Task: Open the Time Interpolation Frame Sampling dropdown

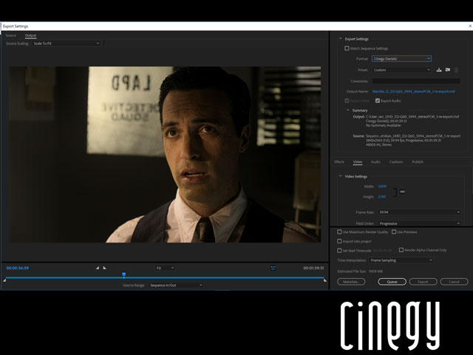Action: pos(401,260)
